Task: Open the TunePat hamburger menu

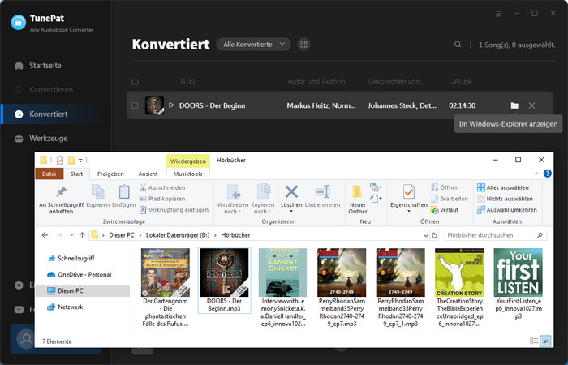Action: click(x=498, y=14)
